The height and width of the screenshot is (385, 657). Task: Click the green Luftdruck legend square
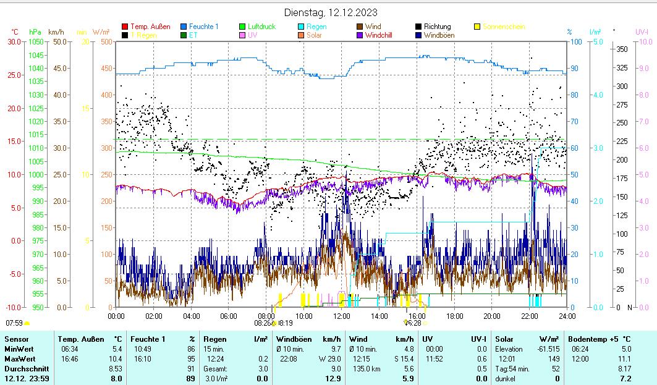coord(242,27)
